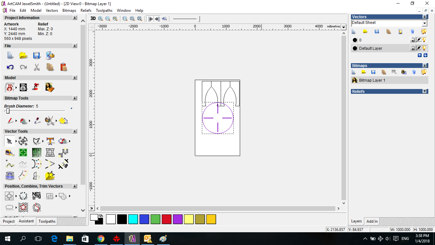The width and height of the screenshot is (435, 245).
Task: Collapse the Vector Tools section
Action: 75,131
